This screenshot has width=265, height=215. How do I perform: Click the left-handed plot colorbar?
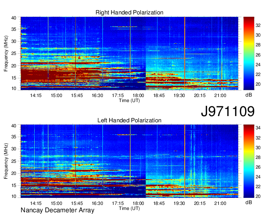point(249,161)
